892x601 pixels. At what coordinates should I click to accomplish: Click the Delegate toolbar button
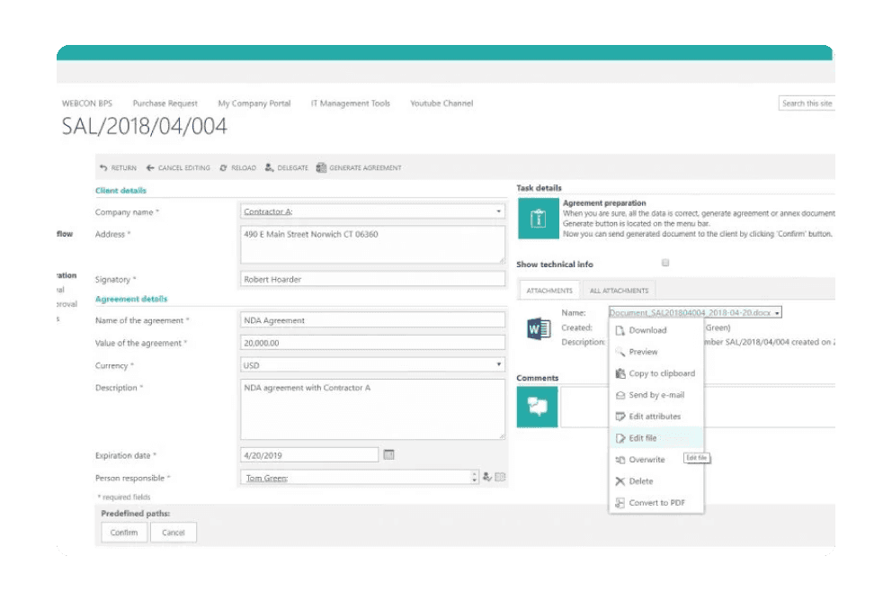click(286, 168)
